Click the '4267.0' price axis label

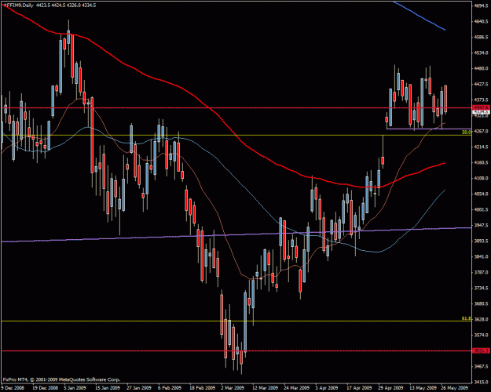click(482, 131)
